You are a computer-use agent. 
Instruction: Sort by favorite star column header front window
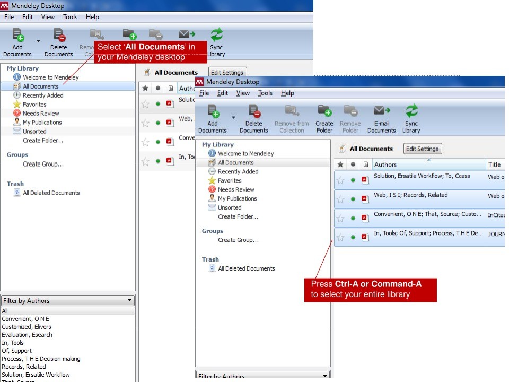340,164
